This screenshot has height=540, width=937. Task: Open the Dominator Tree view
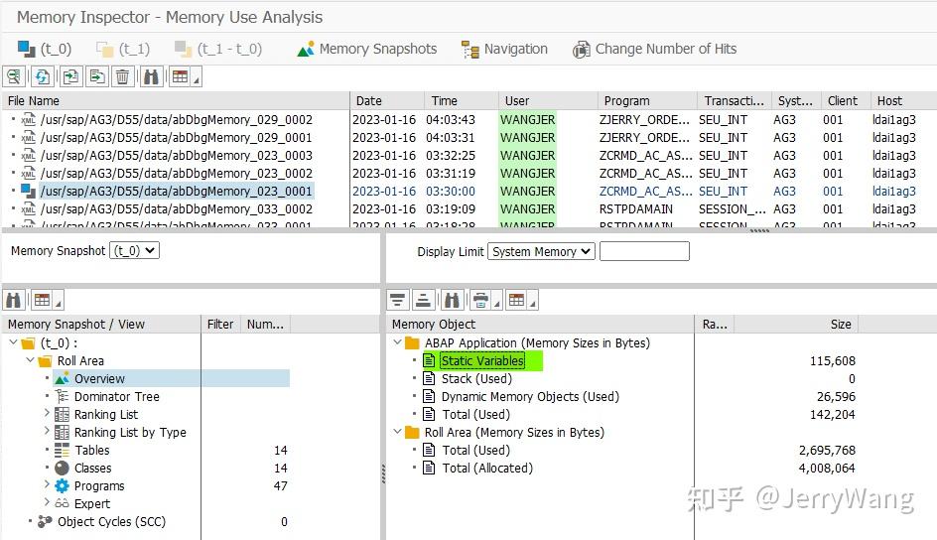[x=116, y=397]
